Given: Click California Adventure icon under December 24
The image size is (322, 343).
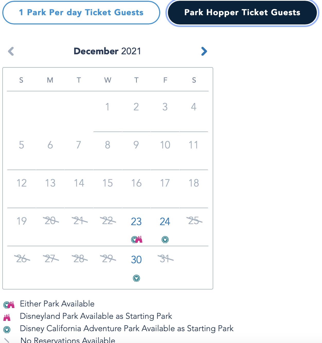Looking at the screenshot, I should [x=165, y=240].
